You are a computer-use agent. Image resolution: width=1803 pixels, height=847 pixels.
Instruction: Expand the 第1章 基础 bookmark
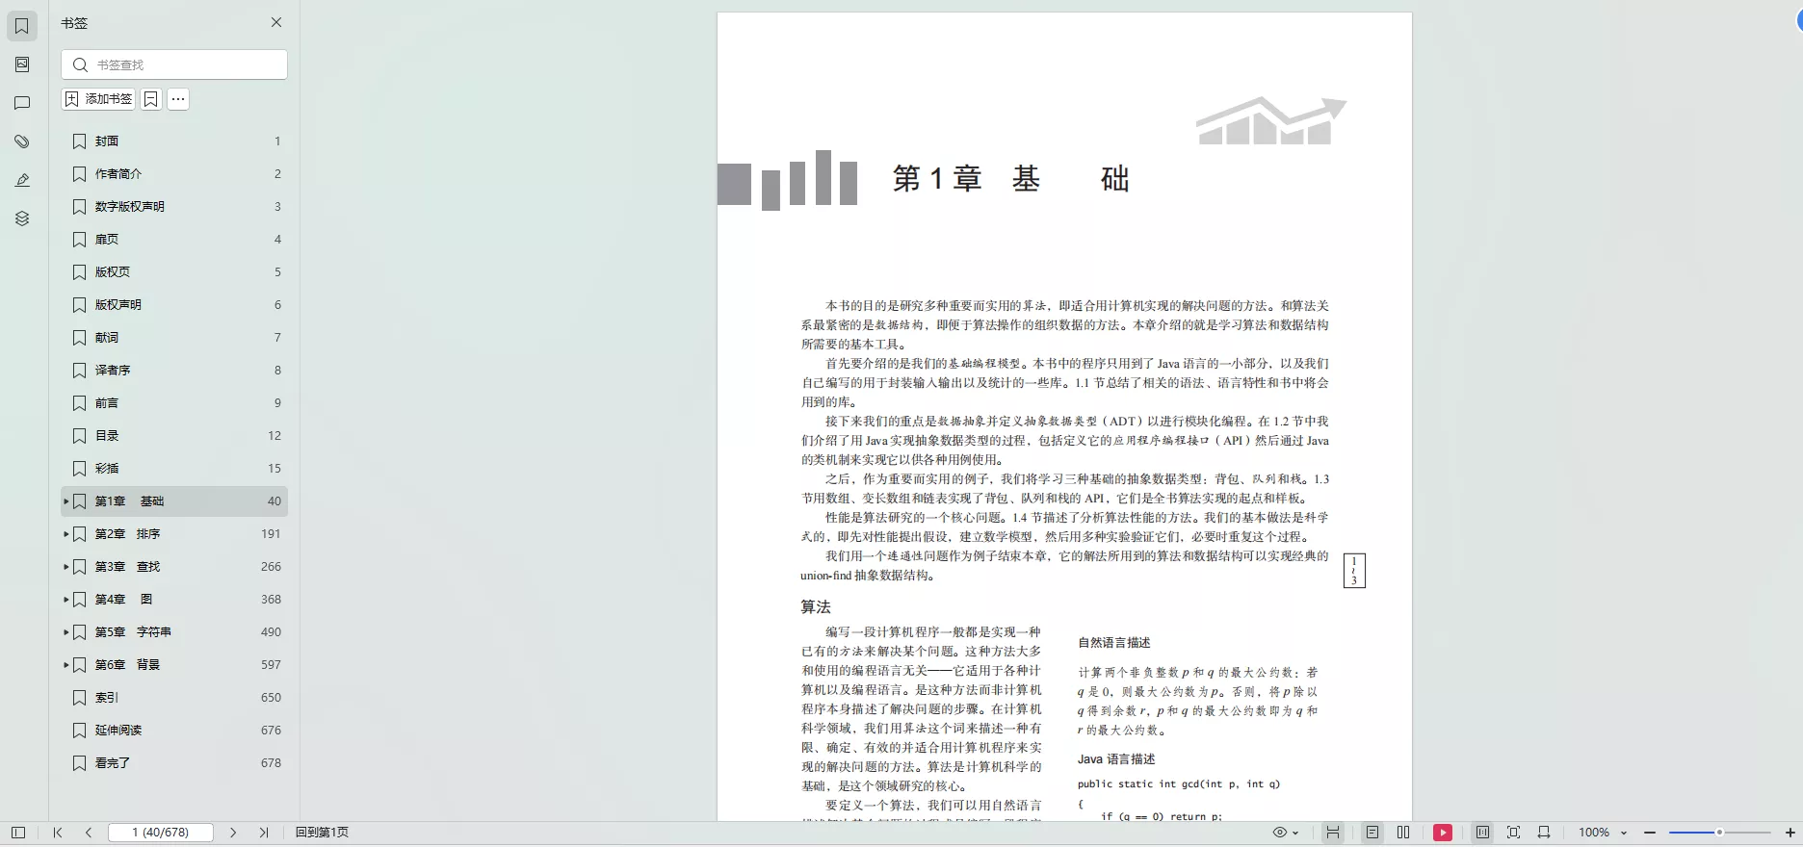coord(65,501)
